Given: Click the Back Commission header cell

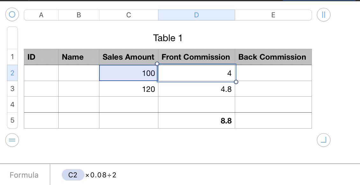Looking at the screenshot, I should point(273,57).
